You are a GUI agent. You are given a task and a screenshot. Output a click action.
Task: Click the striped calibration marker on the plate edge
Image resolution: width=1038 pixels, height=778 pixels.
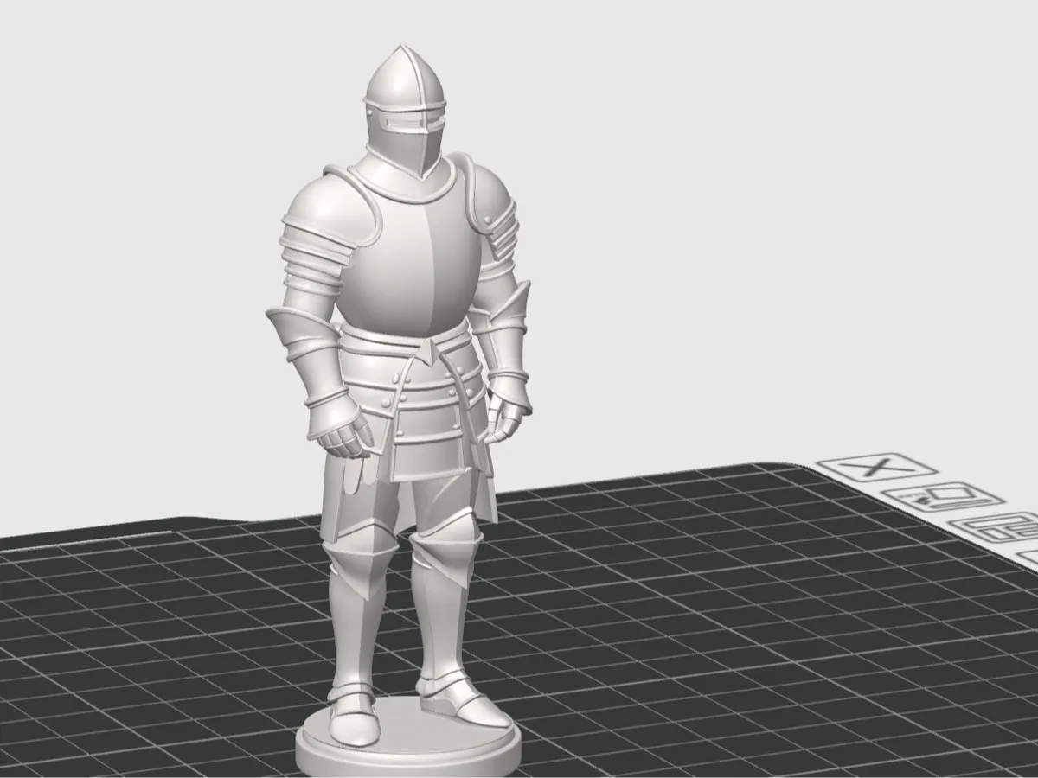[995, 526]
